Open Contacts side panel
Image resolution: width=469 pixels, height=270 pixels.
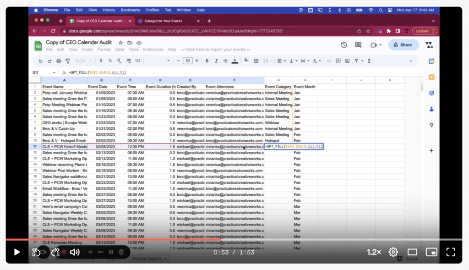point(431,109)
